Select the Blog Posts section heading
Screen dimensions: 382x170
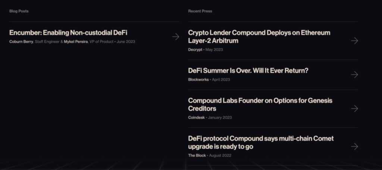19,11
